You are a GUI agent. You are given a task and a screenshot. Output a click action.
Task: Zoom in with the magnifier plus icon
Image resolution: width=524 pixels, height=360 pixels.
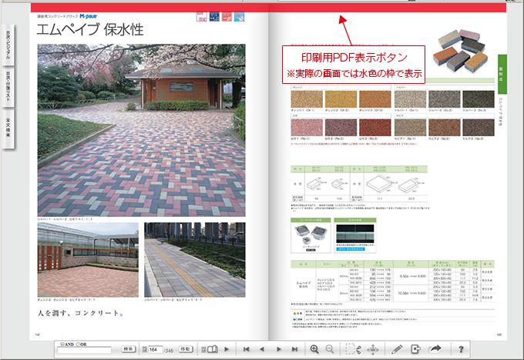314,349
